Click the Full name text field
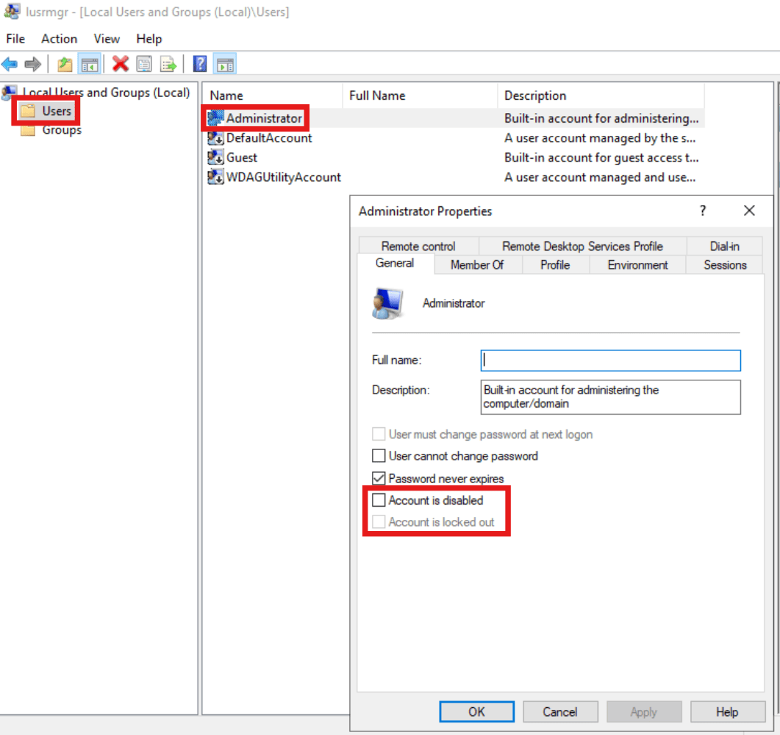The width and height of the screenshot is (780, 735). coord(610,361)
